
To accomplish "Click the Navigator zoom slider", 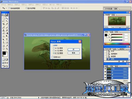I will coord(120,27).
